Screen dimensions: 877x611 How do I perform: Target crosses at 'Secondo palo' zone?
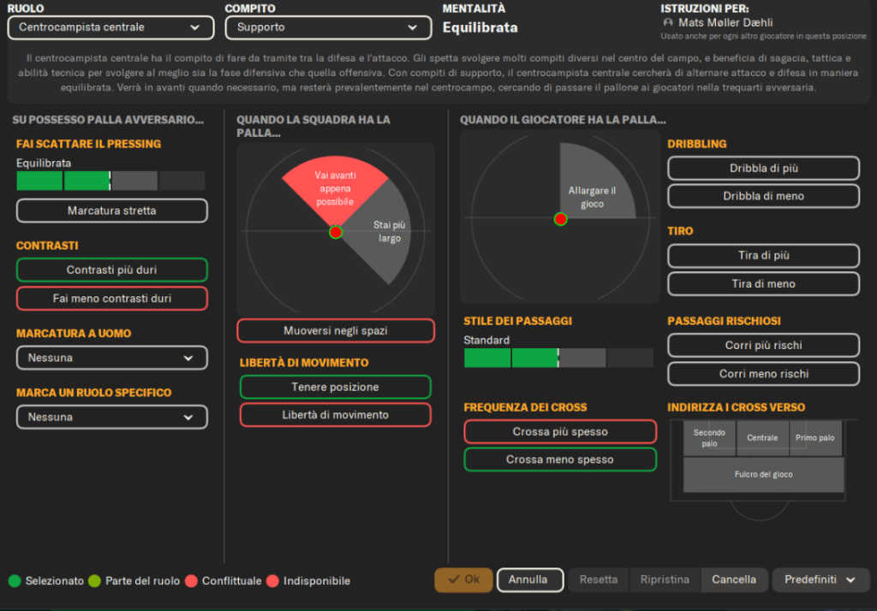tap(709, 437)
